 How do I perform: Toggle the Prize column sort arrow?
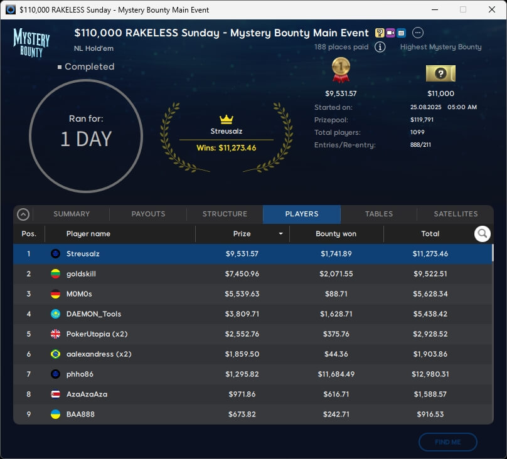(x=280, y=234)
